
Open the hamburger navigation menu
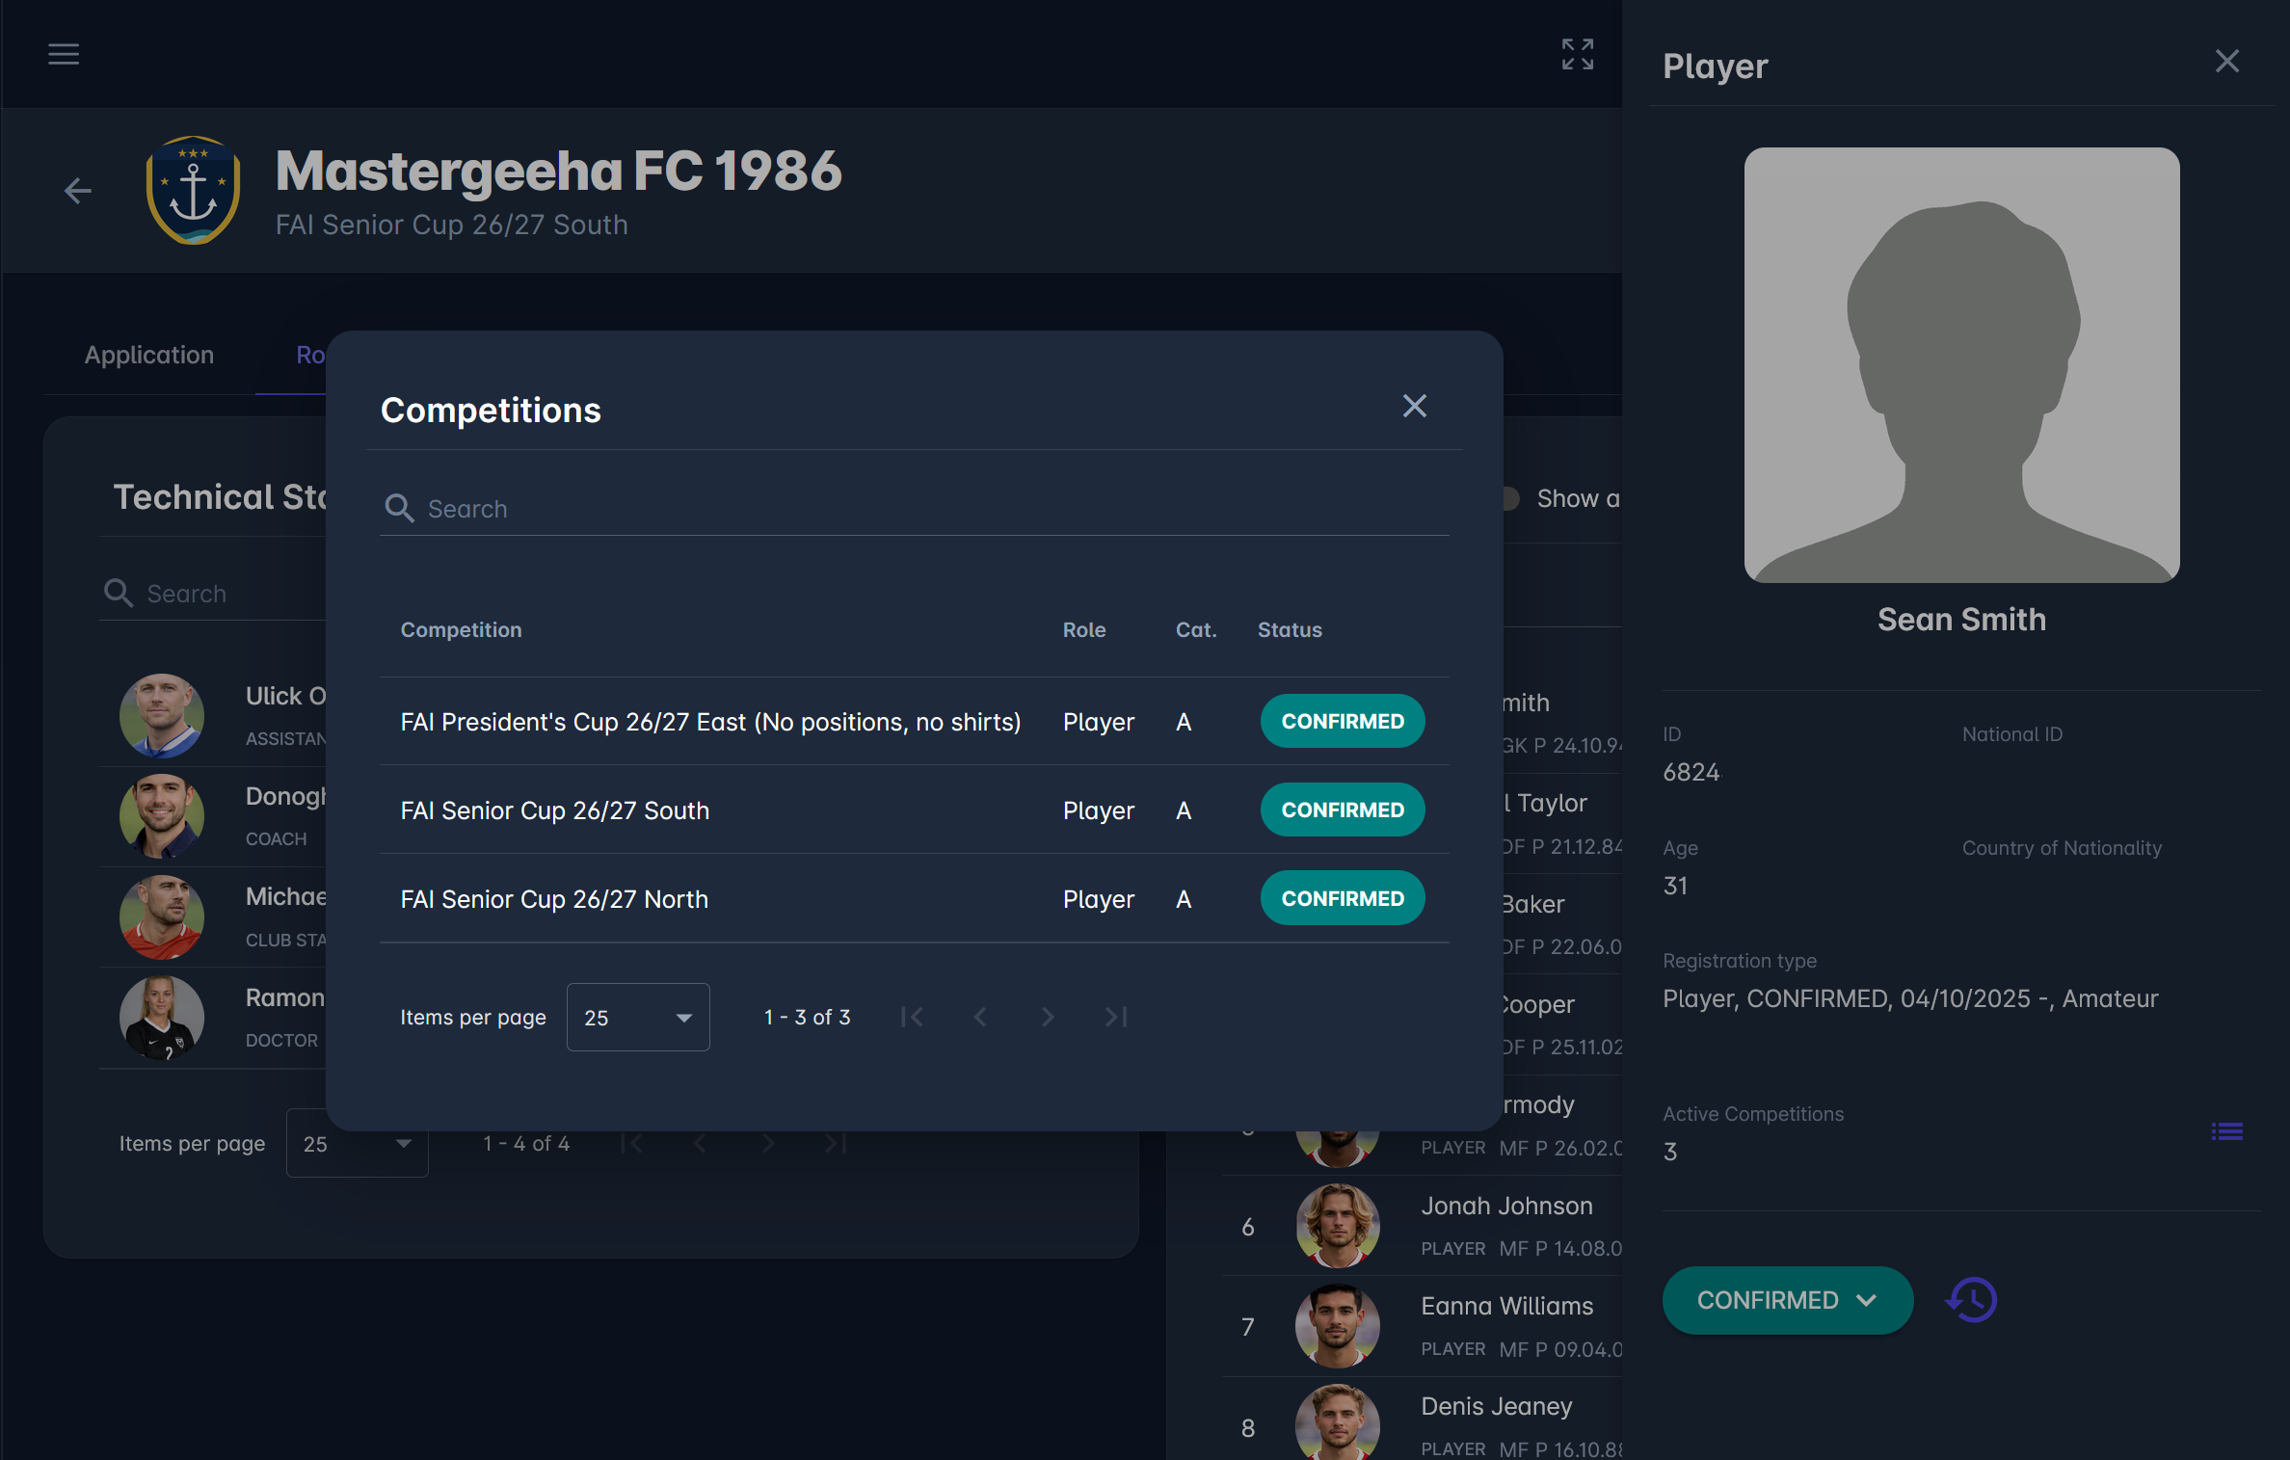(x=64, y=54)
